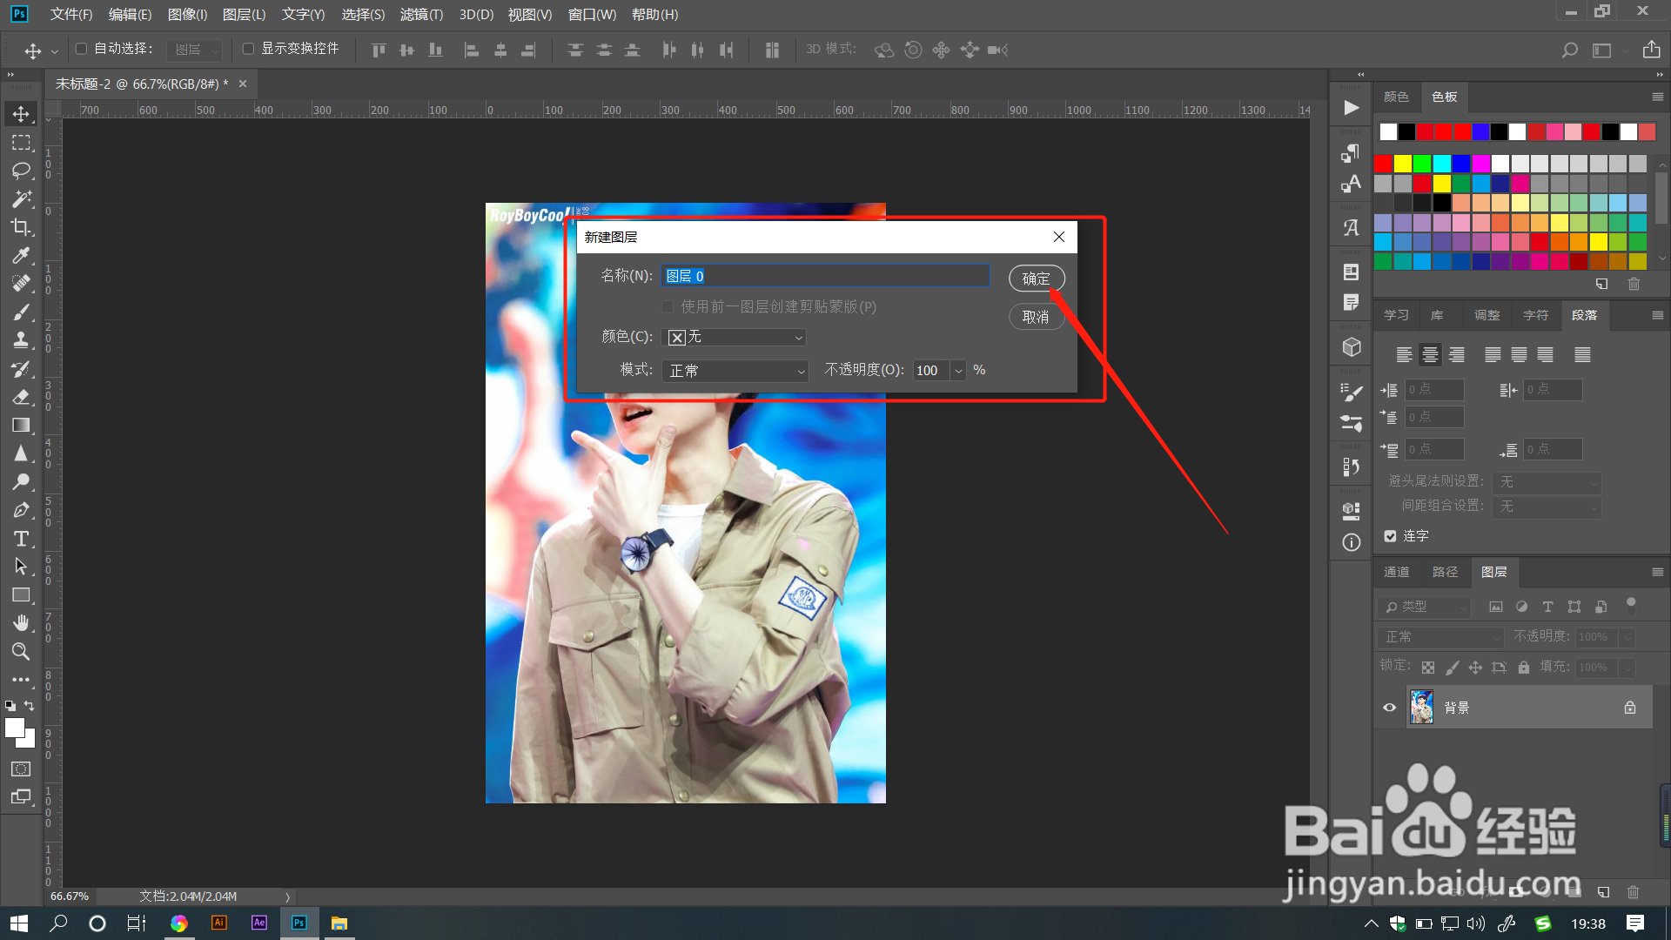This screenshot has width=1671, height=940.
Task: Select right text alignment in paragraph panel
Action: point(1456,355)
